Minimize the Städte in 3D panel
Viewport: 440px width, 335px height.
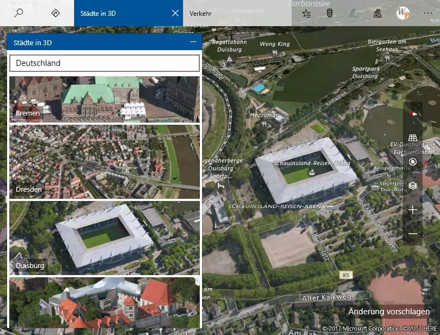coord(193,42)
